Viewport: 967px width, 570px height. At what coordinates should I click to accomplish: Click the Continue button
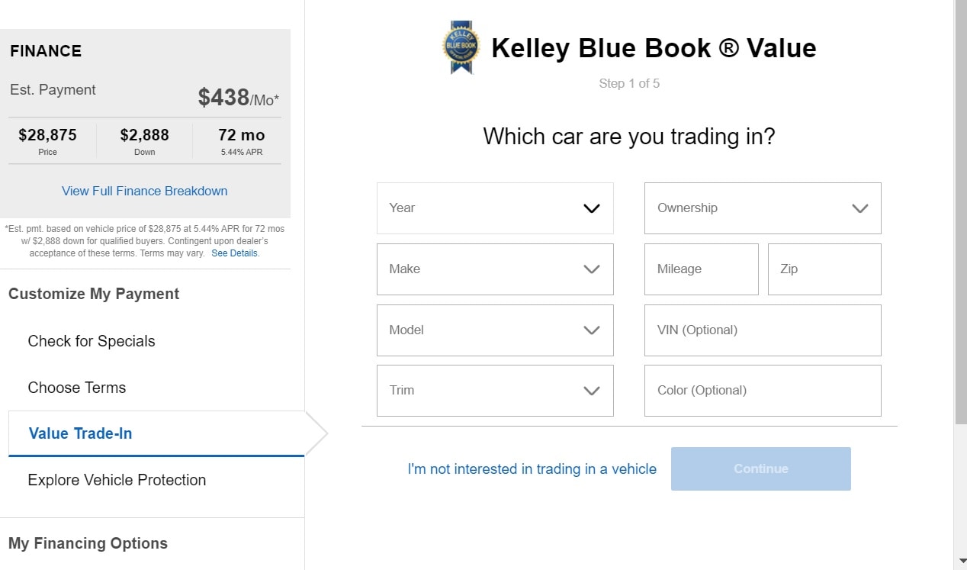coord(761,469)
